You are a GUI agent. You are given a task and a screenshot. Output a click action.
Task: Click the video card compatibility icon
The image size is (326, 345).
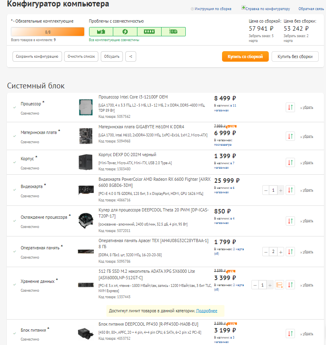[173, 32]
